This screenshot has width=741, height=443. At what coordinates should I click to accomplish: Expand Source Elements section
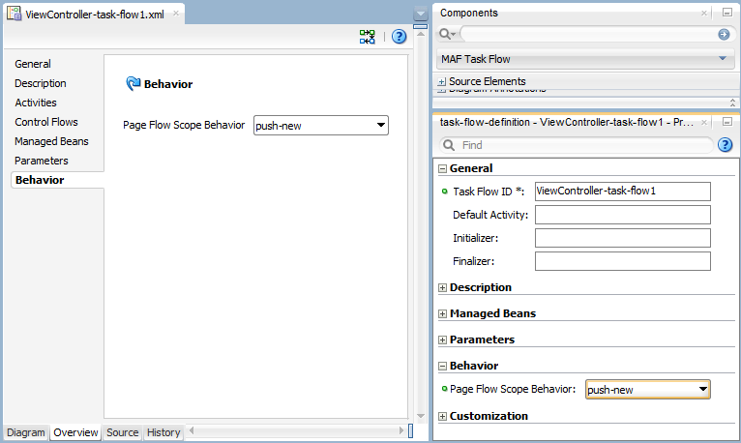pos(442,81)
